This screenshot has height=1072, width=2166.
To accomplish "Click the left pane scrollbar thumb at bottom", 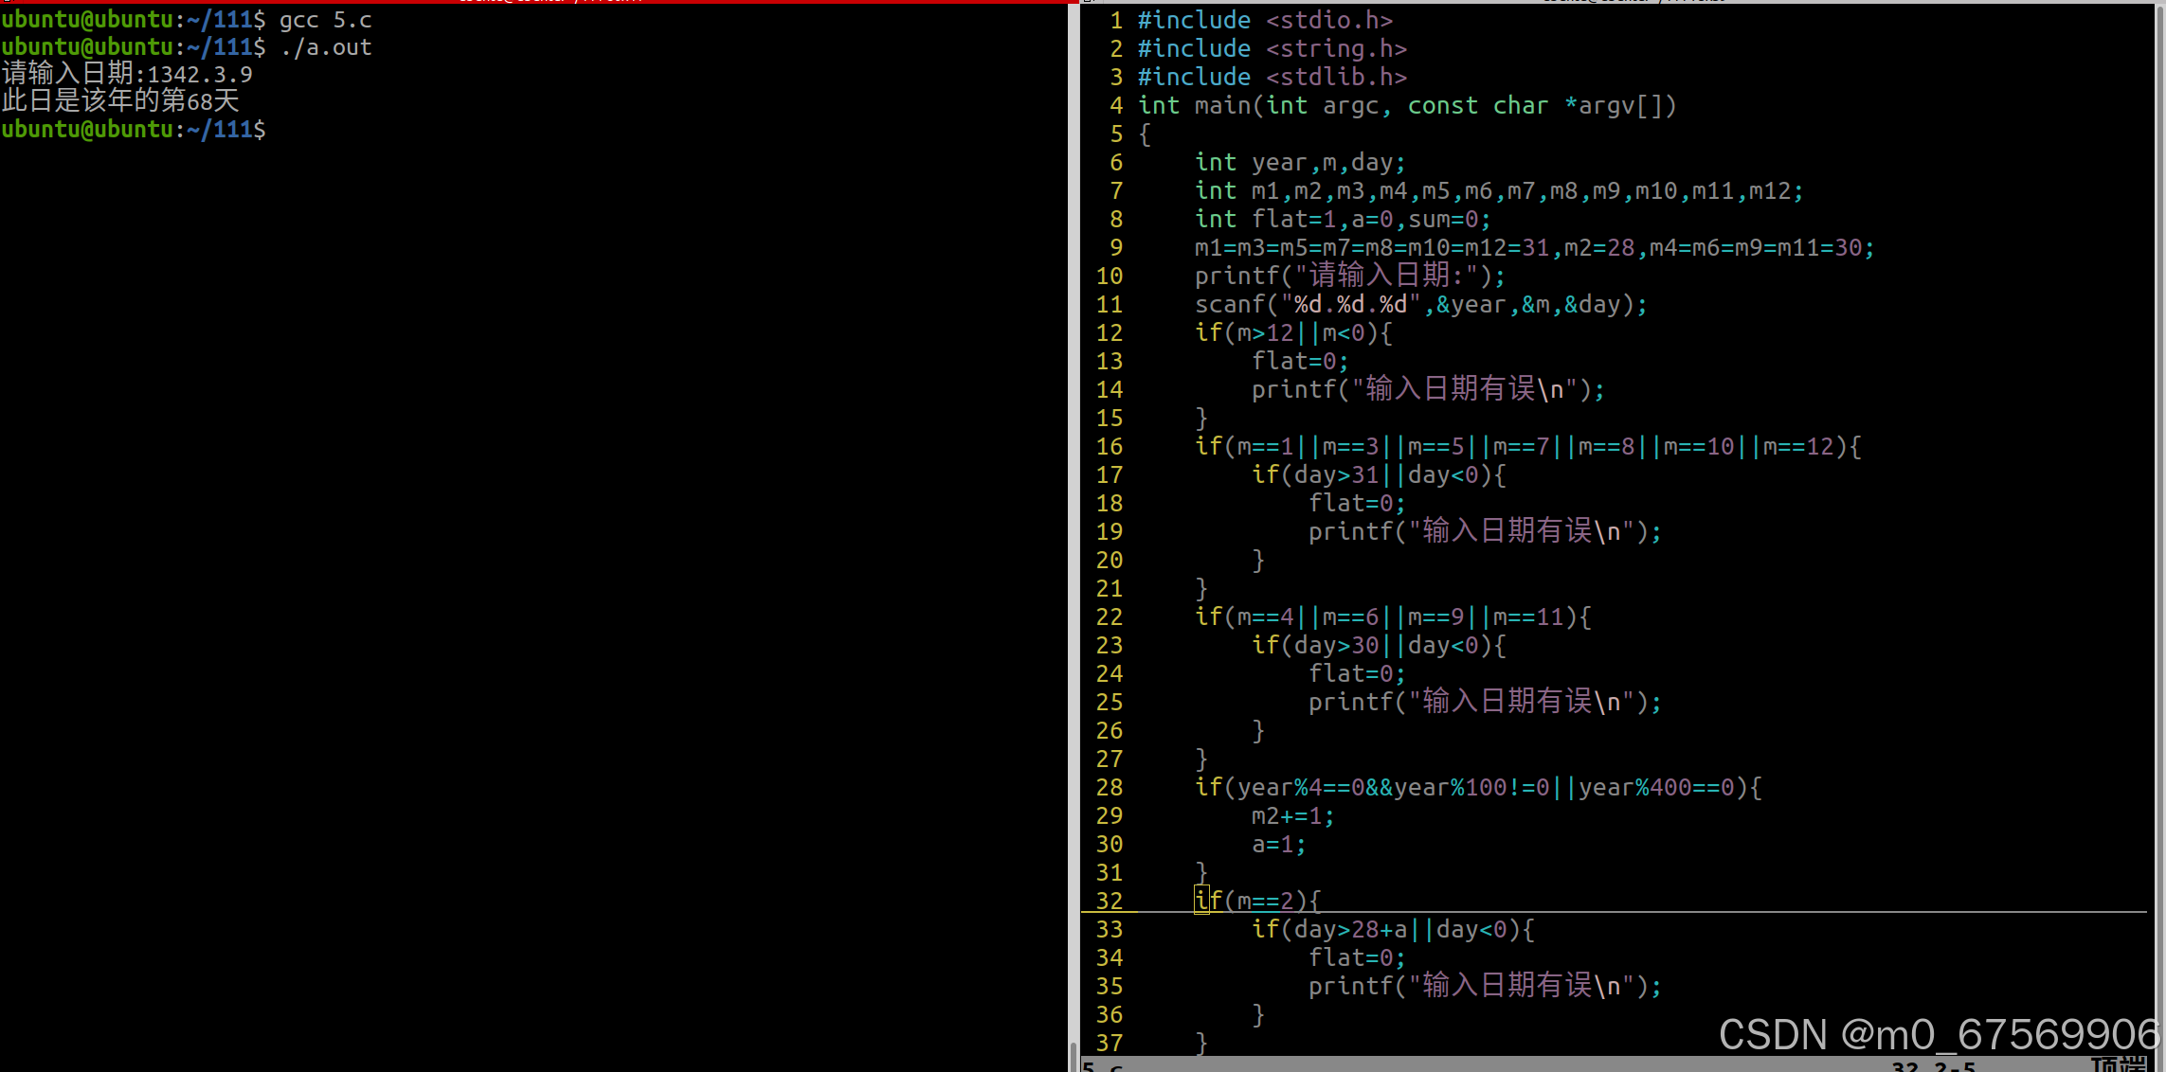I will point(1072,1056).
